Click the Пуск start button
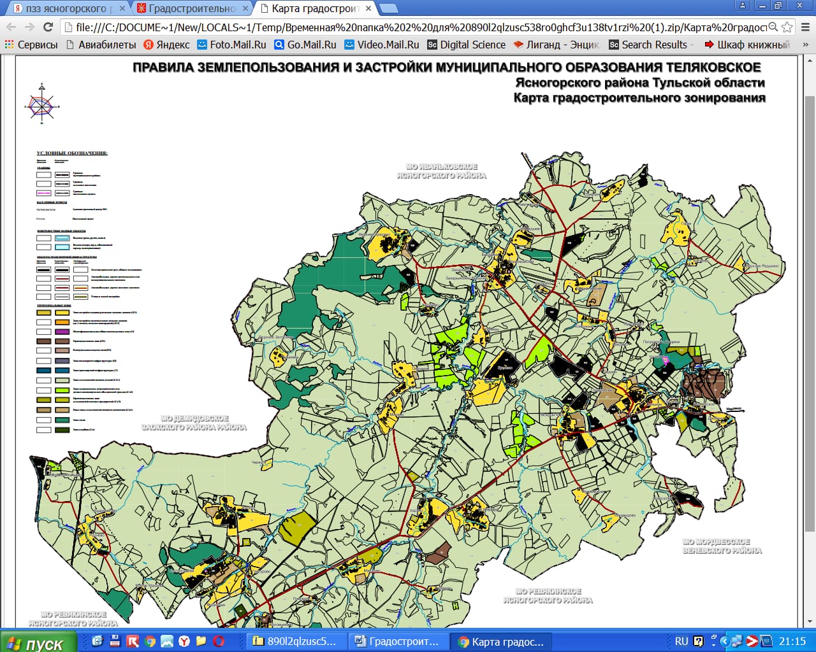 point(37,642)
